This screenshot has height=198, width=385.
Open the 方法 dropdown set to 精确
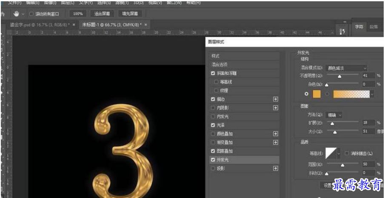[334, 115]
